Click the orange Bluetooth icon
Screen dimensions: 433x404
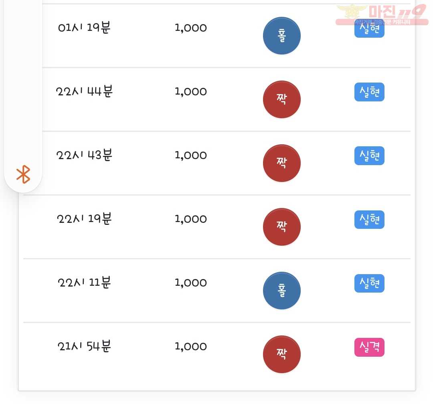[23, 174]
